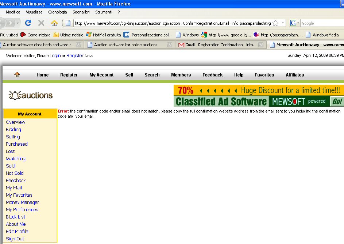Switch to Auction software classifieds tab
Image resolution: width=344 pixels, height=244 pixels.
coord(38,45)
